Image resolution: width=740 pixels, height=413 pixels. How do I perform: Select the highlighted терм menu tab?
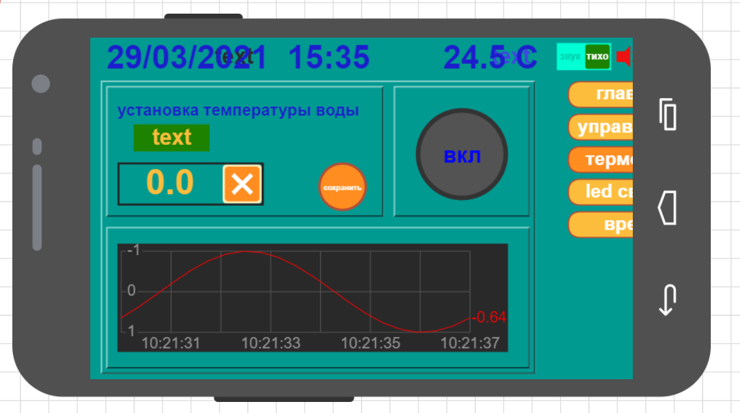coord(601,160)
